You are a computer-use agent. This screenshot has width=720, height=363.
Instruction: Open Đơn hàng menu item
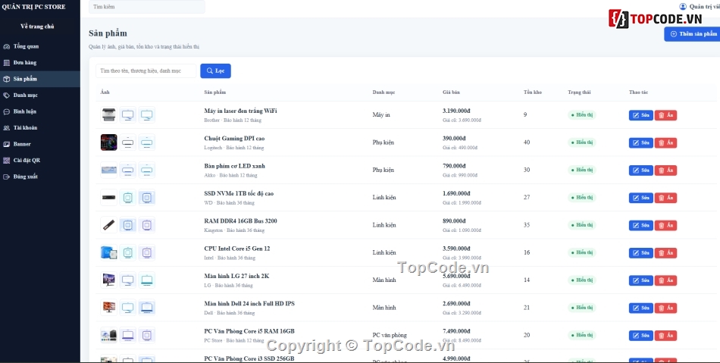tap(40, 63)
